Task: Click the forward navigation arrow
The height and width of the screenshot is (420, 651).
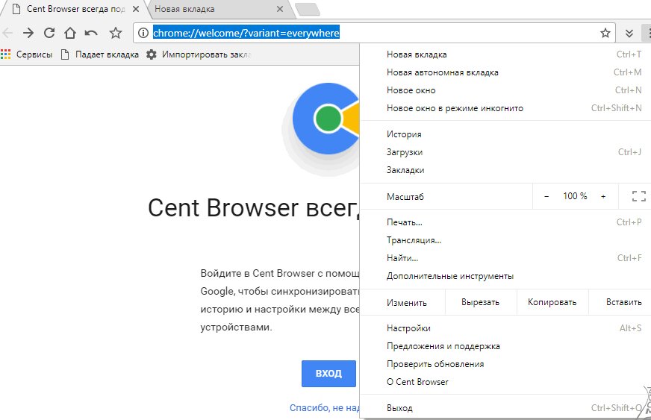Action: pos(28,33)
